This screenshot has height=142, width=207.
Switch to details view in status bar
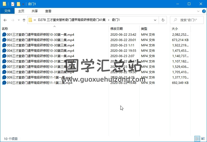197,139
